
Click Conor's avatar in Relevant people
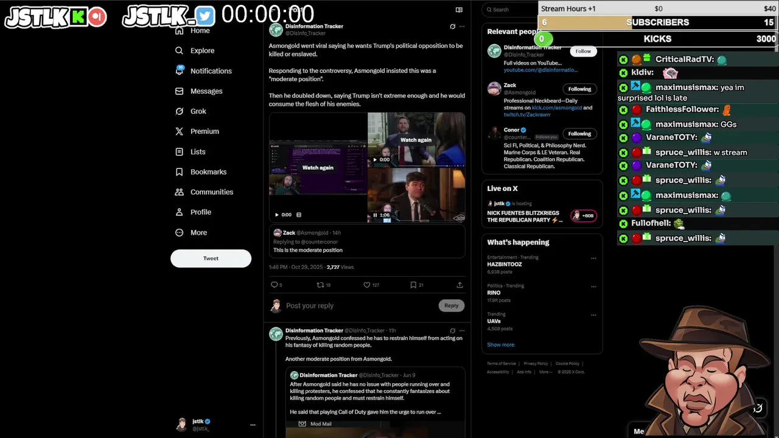[494, 134]
